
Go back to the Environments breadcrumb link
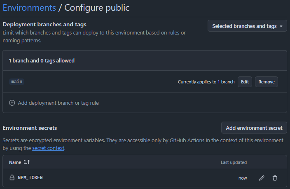(29, 7)
